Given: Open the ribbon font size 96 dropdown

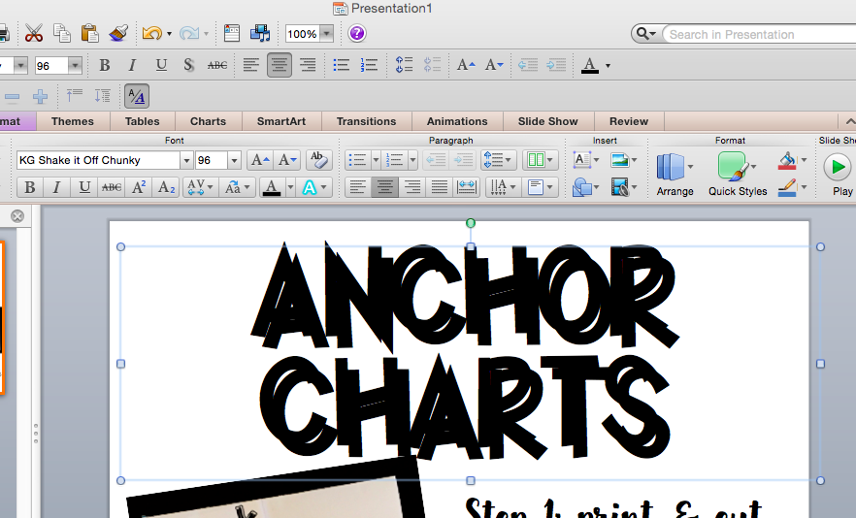Looking at the screenshot, I should point(234,160).
